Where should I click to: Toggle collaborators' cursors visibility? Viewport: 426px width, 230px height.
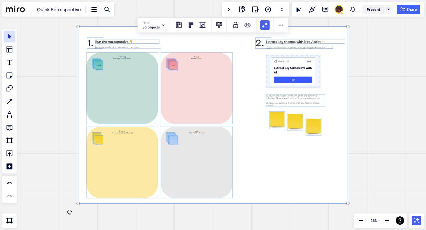click(299, 9)
